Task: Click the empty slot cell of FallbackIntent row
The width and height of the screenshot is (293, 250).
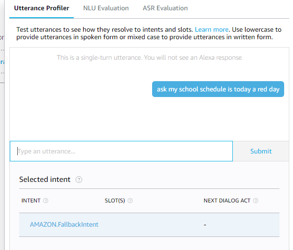Action: point(149,225)
